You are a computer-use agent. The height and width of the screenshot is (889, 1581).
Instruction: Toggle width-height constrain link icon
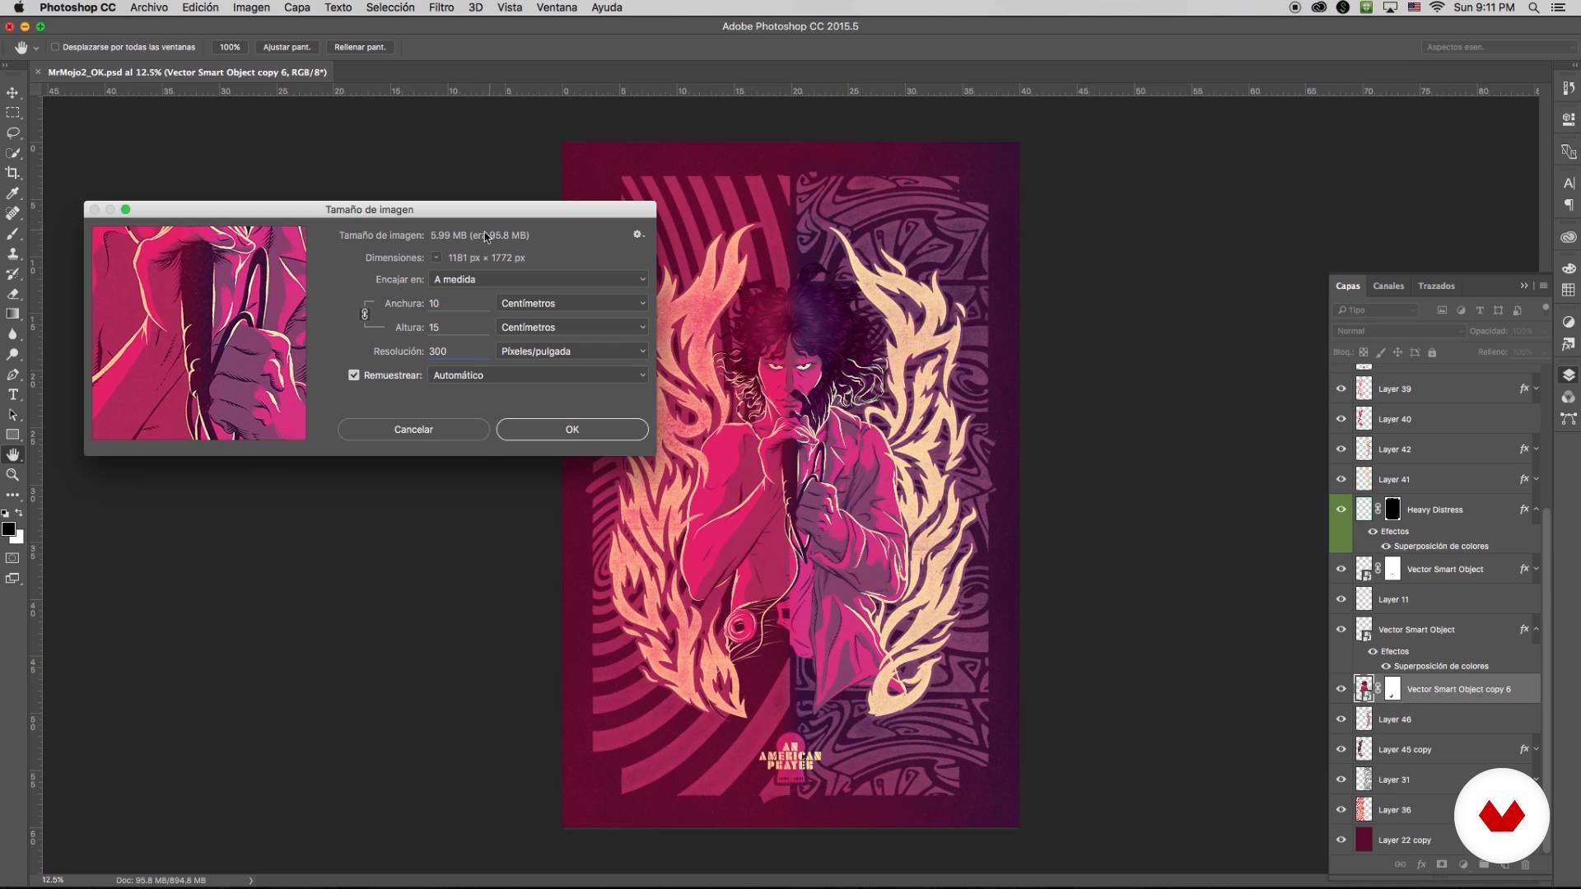tap(365, 314)
